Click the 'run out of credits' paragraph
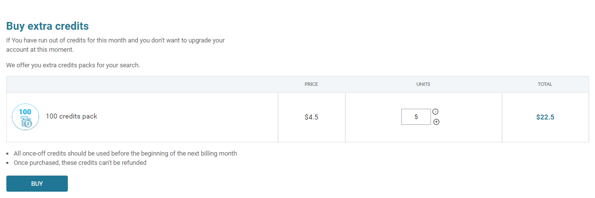 pos(116,45)
